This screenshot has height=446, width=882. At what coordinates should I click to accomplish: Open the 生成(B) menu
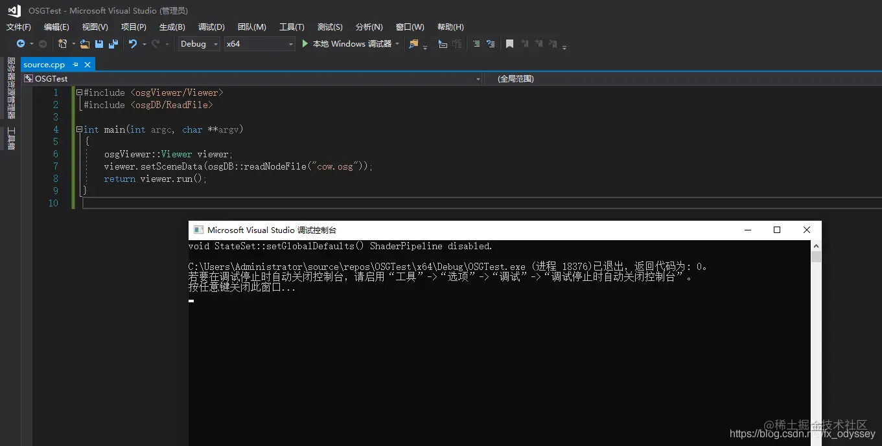[172, 27]
